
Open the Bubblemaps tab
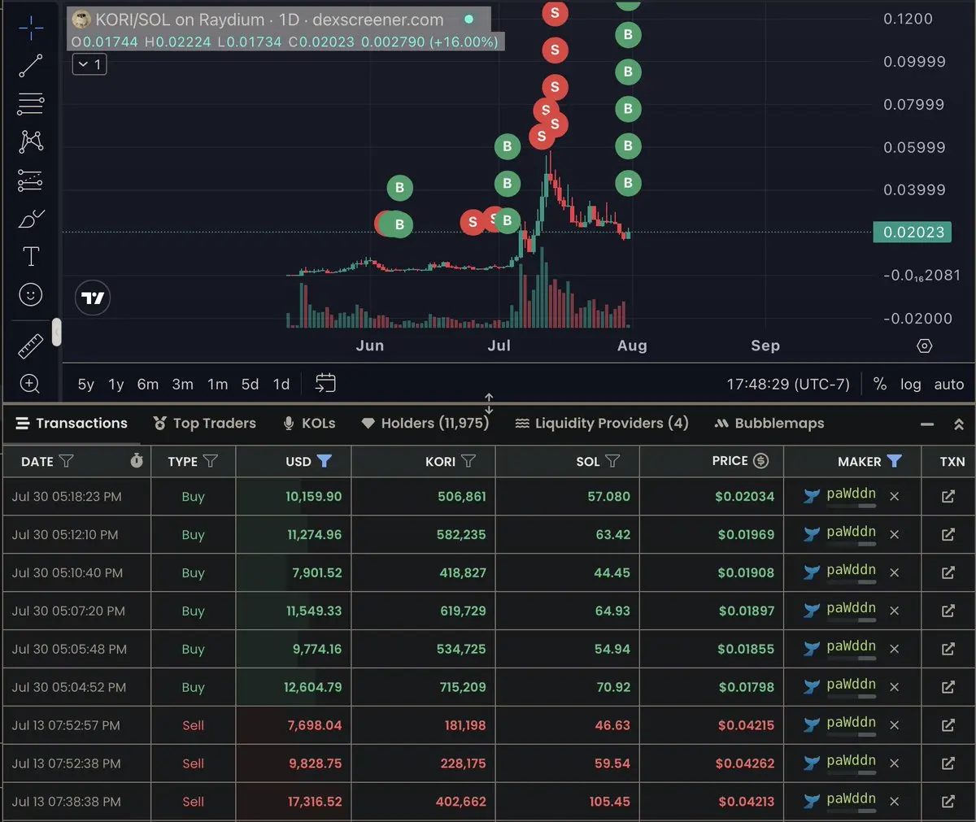click(x=769, y=423)
